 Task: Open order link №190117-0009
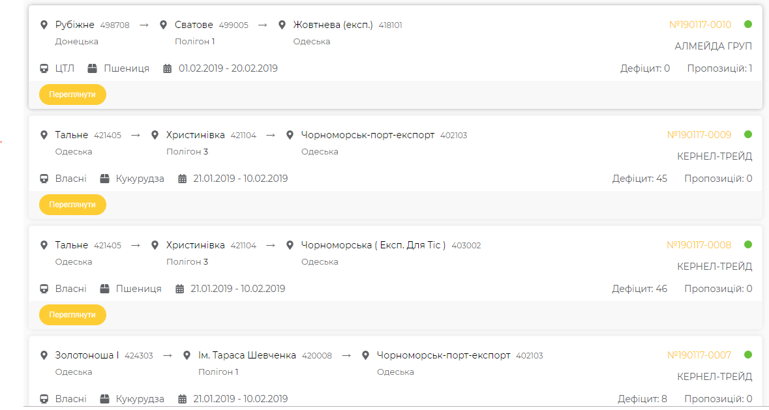pos(699,135)
